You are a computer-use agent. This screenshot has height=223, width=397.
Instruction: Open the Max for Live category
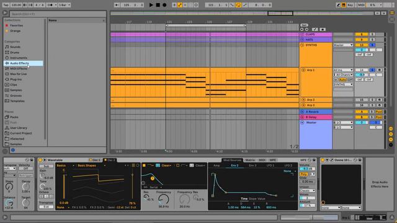tap(18, 74)
